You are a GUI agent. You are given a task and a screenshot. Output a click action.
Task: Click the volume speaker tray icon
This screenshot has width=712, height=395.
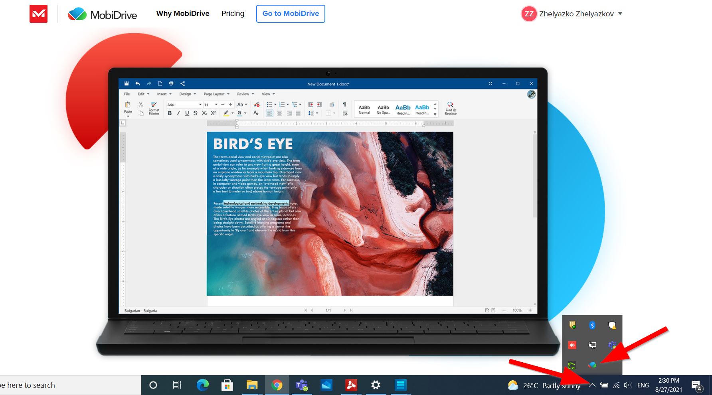tap(628, 385)
